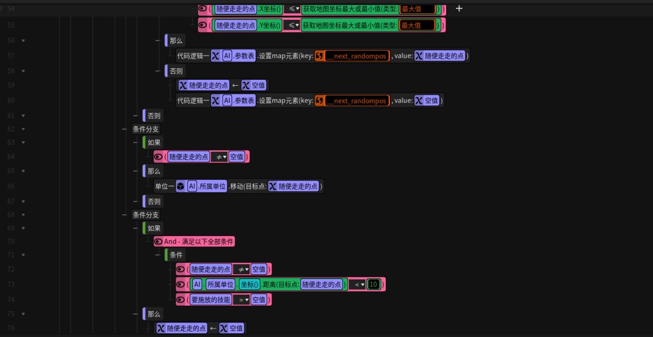Open the ≠ operator dropdown on line 64
The image size is (653, 337).
point(219,157)
